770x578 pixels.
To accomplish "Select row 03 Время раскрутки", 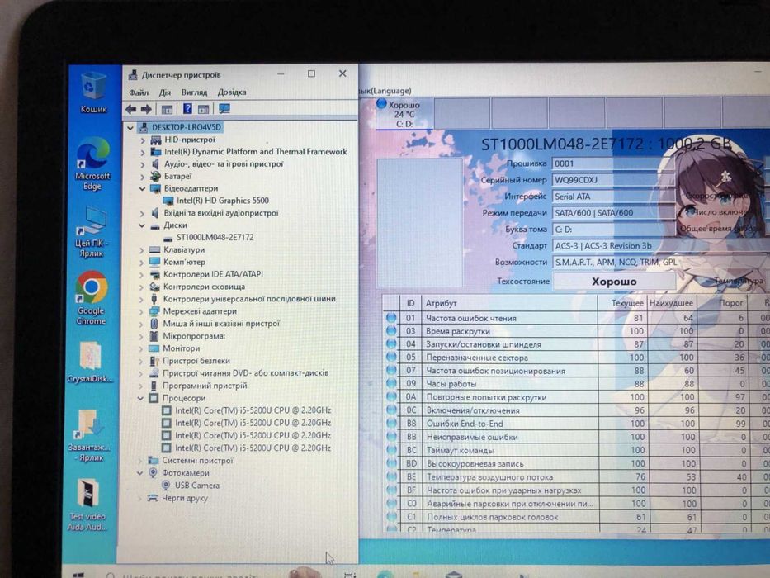I will click(x=576, y=331).
